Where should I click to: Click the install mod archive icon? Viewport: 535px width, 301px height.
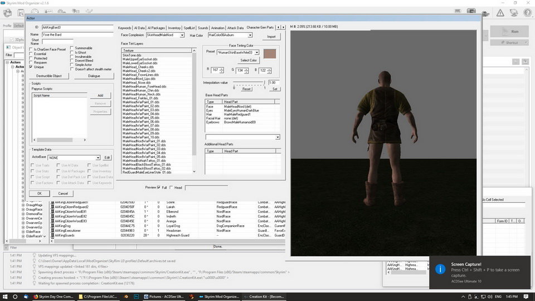[x=21, y=13]
